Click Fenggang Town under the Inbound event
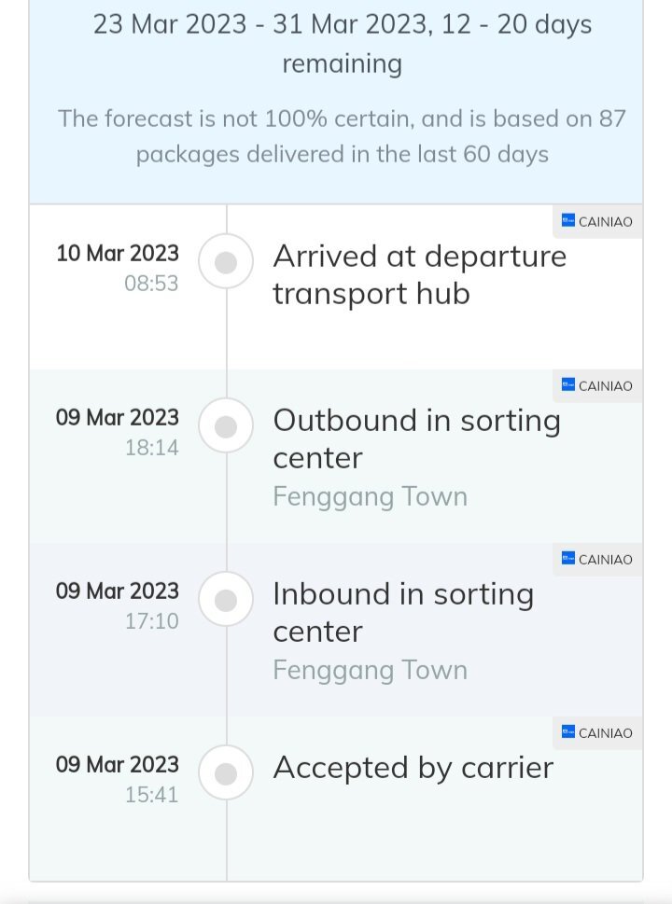 pyautogui.click(x=371, y=671)
